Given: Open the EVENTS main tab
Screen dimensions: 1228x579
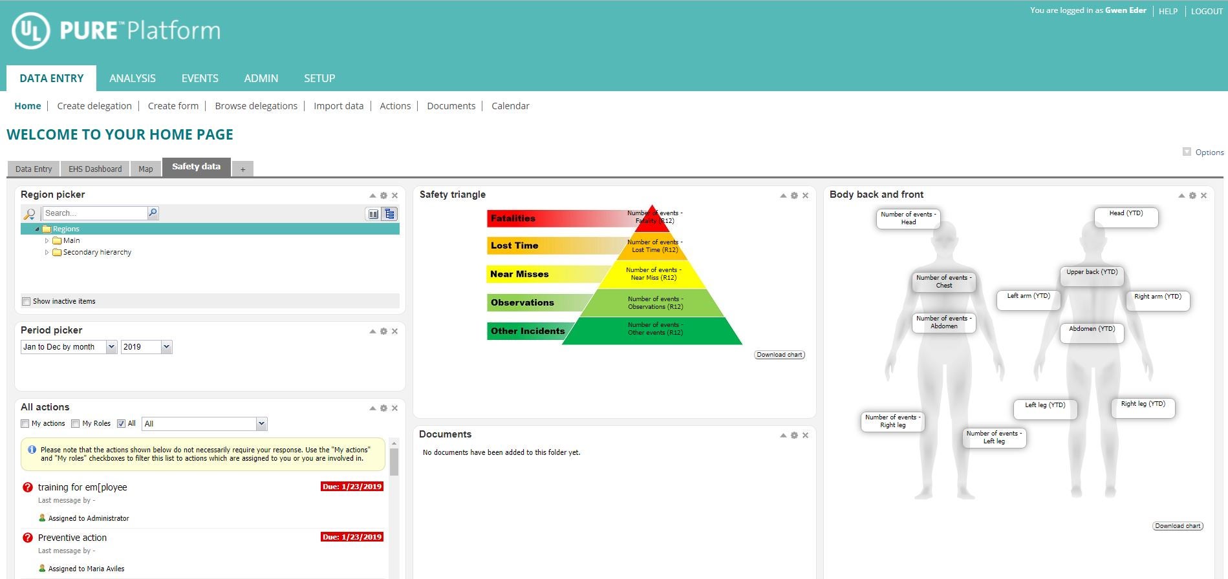Looking at the screenshot, I should [x=200, y=78].
